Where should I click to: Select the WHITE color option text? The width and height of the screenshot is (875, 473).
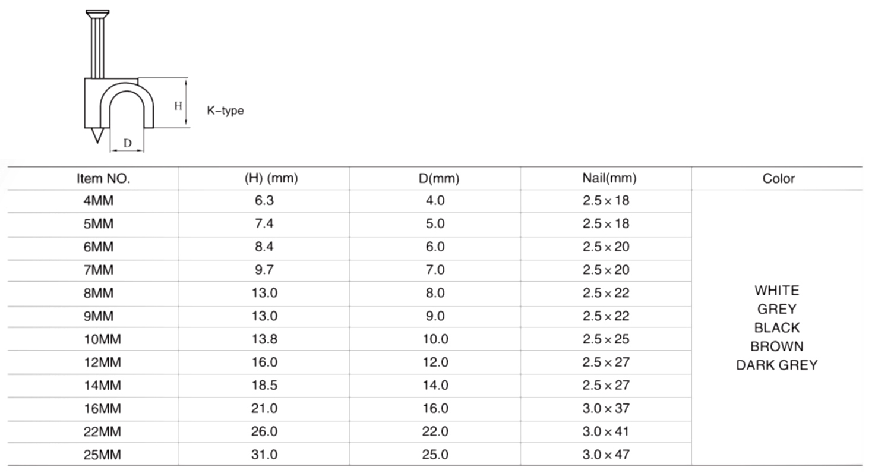pos(777,291)
